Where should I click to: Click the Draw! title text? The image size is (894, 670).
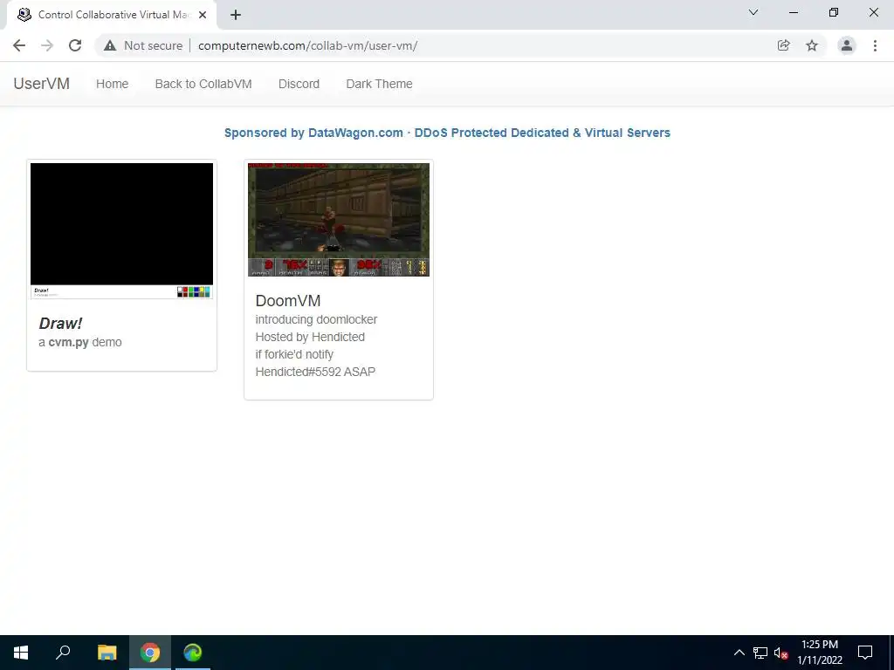[x=60, y=323]
